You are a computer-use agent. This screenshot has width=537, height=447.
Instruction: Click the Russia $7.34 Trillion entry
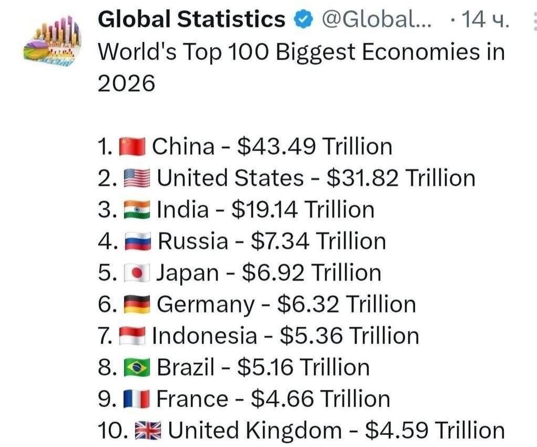pyautogui.click(x=242, y=241)
